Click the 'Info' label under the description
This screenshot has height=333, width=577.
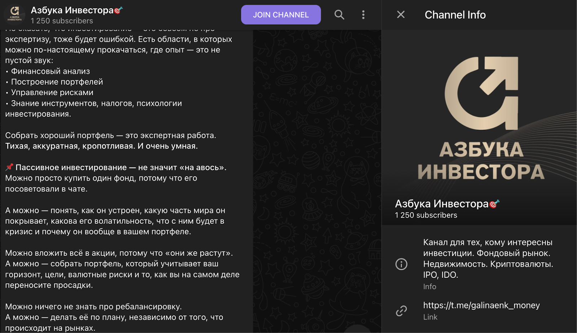(x=430, y=286)
